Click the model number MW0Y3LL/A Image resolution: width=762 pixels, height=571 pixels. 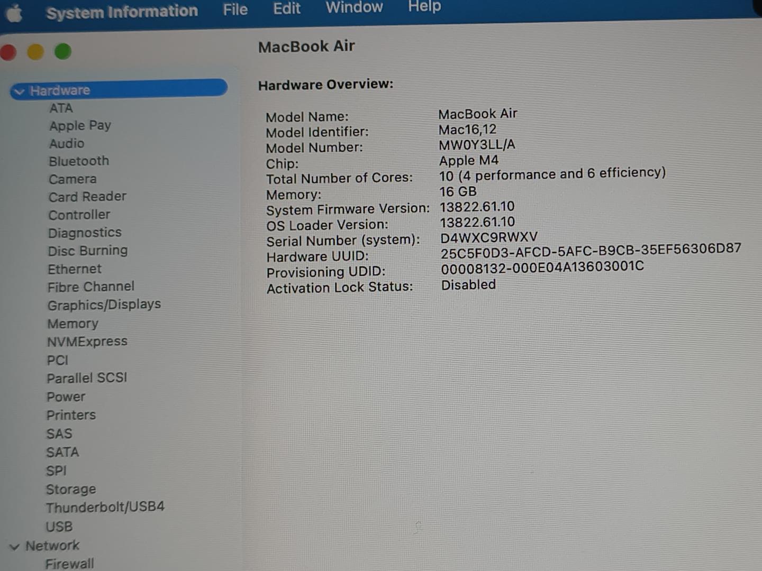pos(477,145)
